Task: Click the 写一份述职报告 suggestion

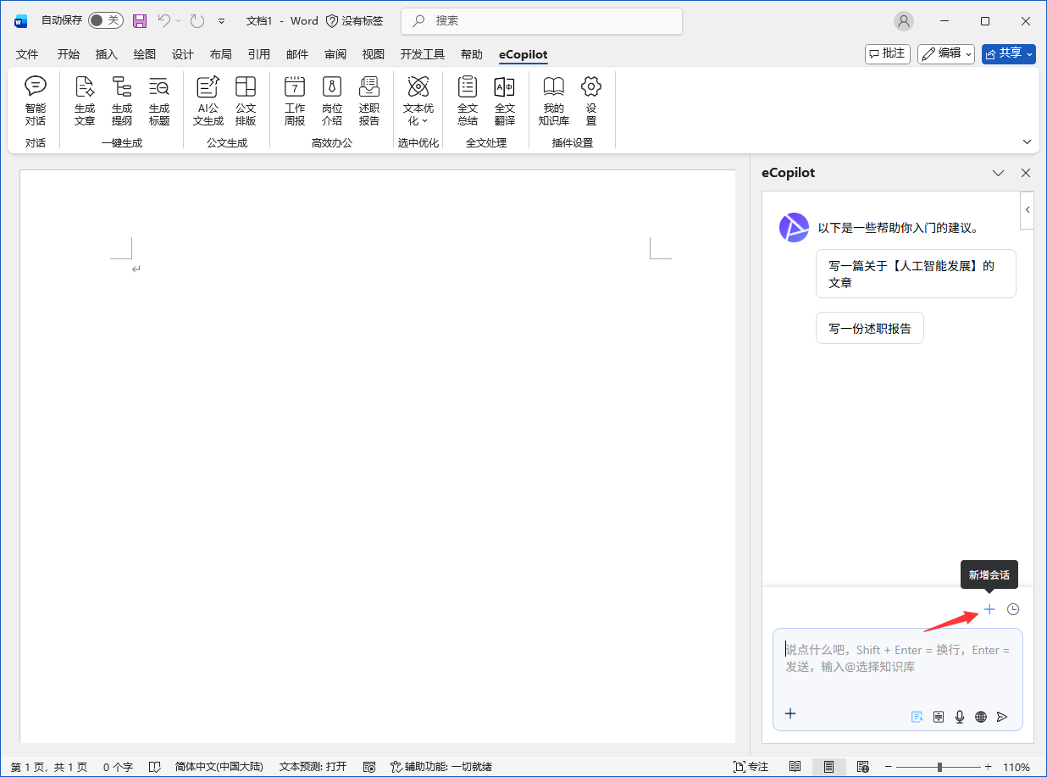Action: click(869, 329)
